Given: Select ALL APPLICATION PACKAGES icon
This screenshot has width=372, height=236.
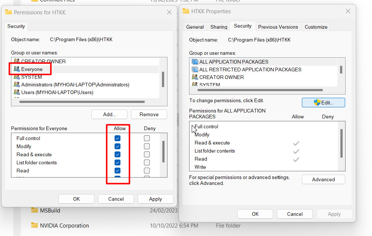Looking at the screenshot, I should (195, 62).
